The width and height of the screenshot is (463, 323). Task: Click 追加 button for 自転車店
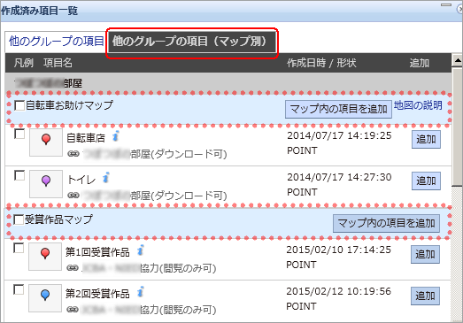tap(426, 139)
